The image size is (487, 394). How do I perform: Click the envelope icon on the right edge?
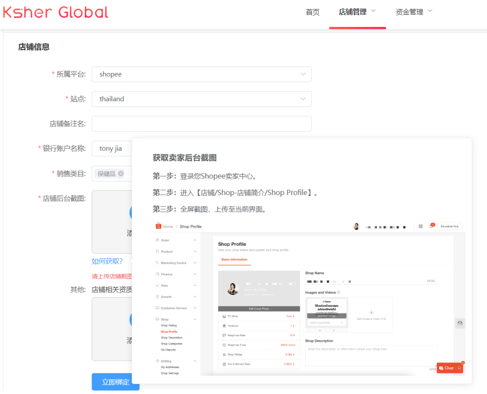pyautogui.click(x=460, y=323)
